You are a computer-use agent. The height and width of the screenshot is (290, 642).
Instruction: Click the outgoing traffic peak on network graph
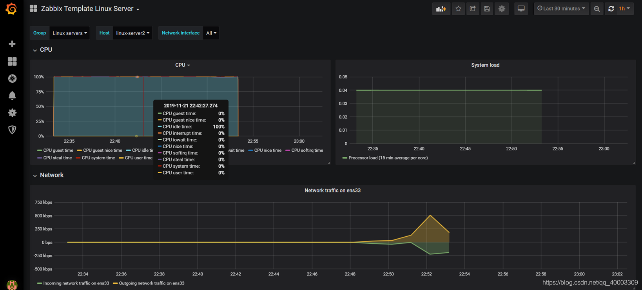coord(430,215)
